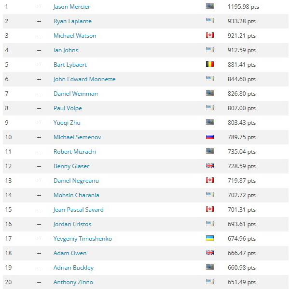Go to Anthony Zinno's profile
The width and height of the screenshot is (290, 289).
(73, 282)
